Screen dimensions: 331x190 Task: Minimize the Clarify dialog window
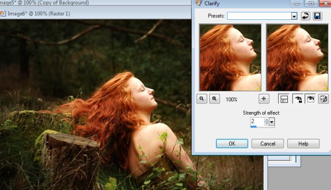[297, 4]
